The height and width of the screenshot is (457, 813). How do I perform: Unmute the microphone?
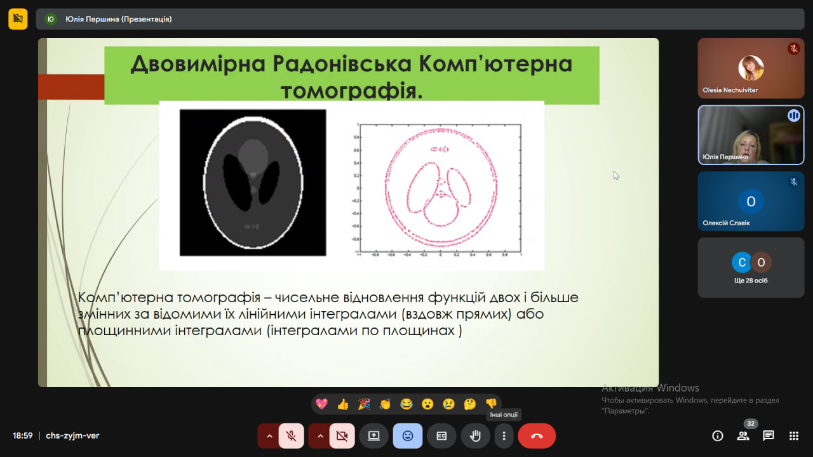point(291,436)
